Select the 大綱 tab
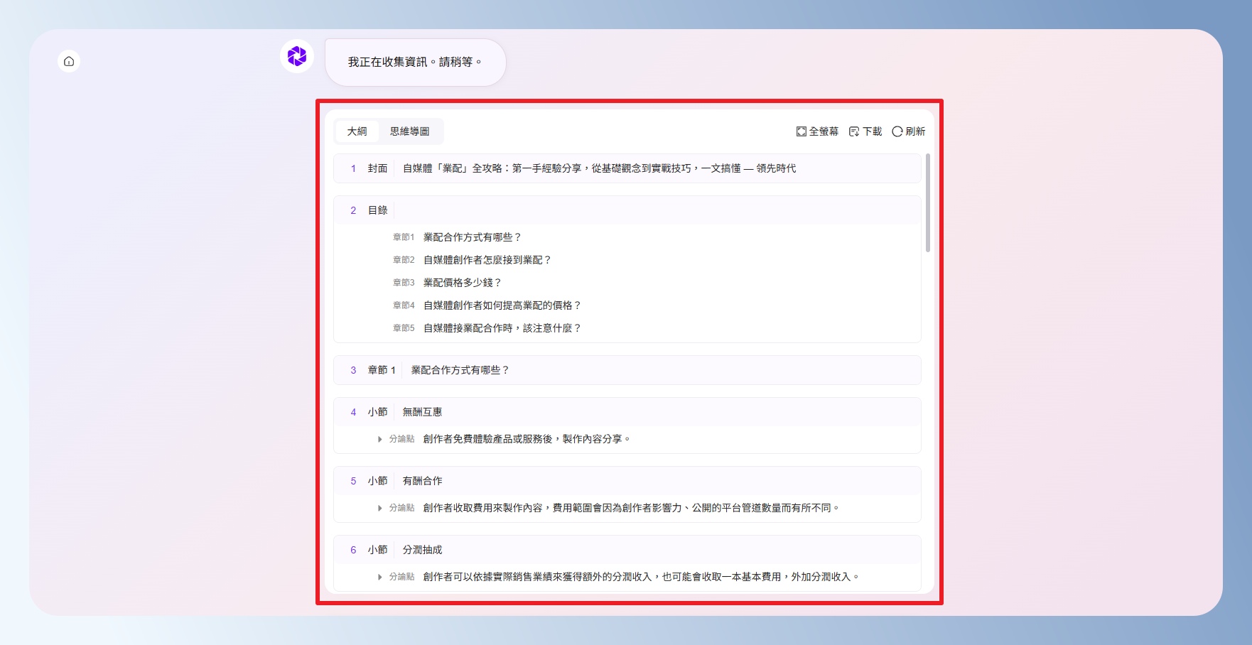 coord(357,131)
